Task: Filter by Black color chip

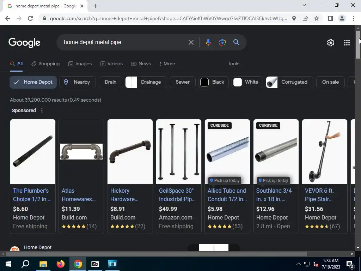Action: [x=213, y=82]
